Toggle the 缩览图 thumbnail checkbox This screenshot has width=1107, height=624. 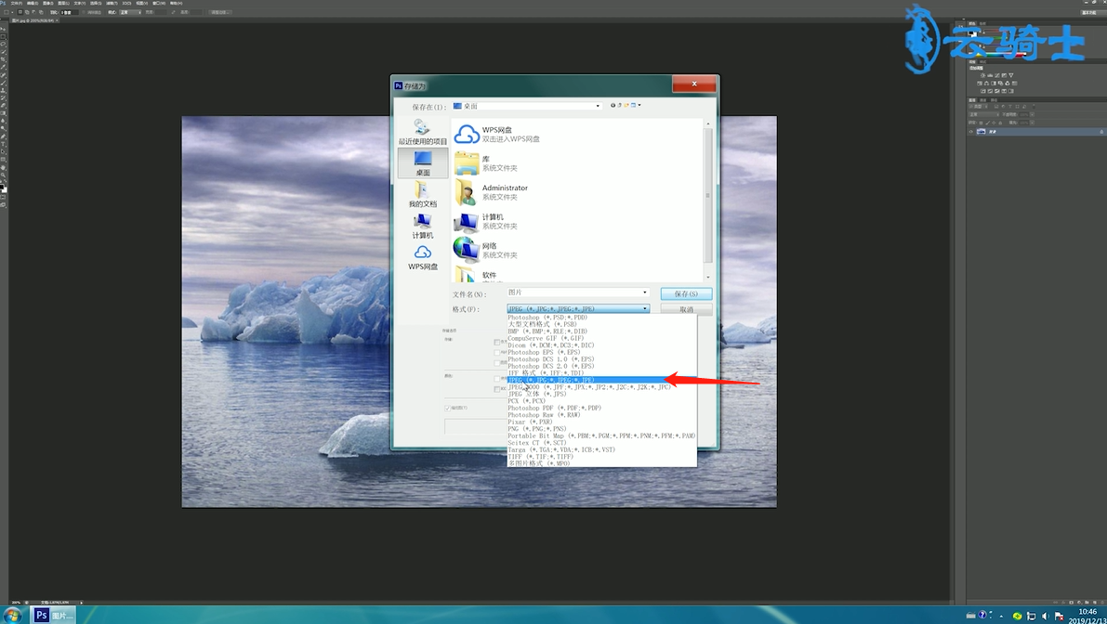tap(448, 409)
